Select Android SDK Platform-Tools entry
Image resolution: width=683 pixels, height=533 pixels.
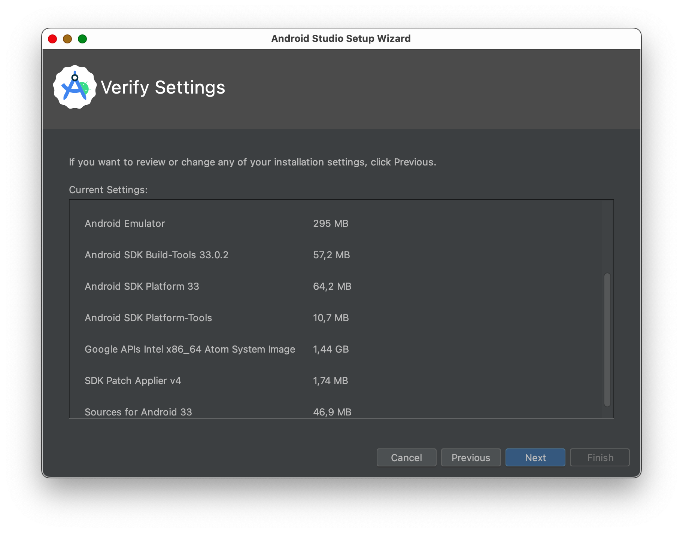[x=148, y=318]
